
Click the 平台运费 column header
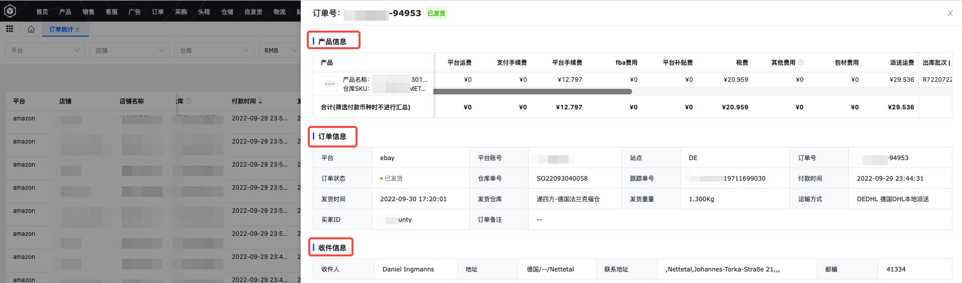460,63
